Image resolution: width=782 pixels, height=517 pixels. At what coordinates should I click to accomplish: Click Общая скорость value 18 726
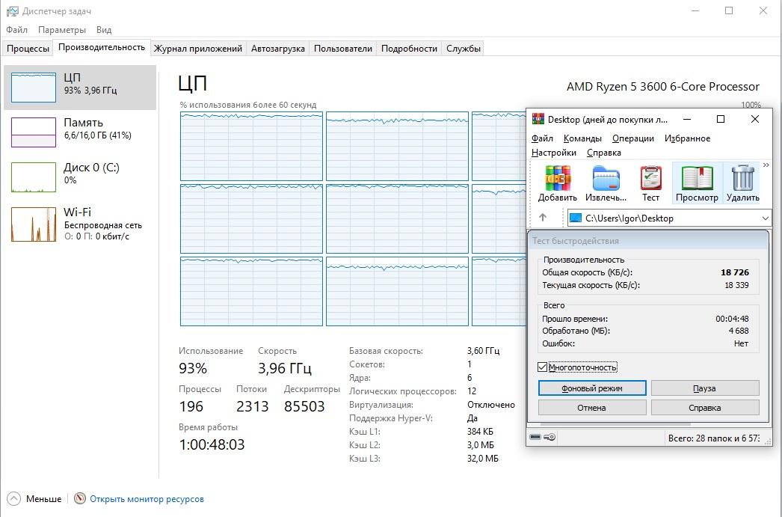coord(735,272)
